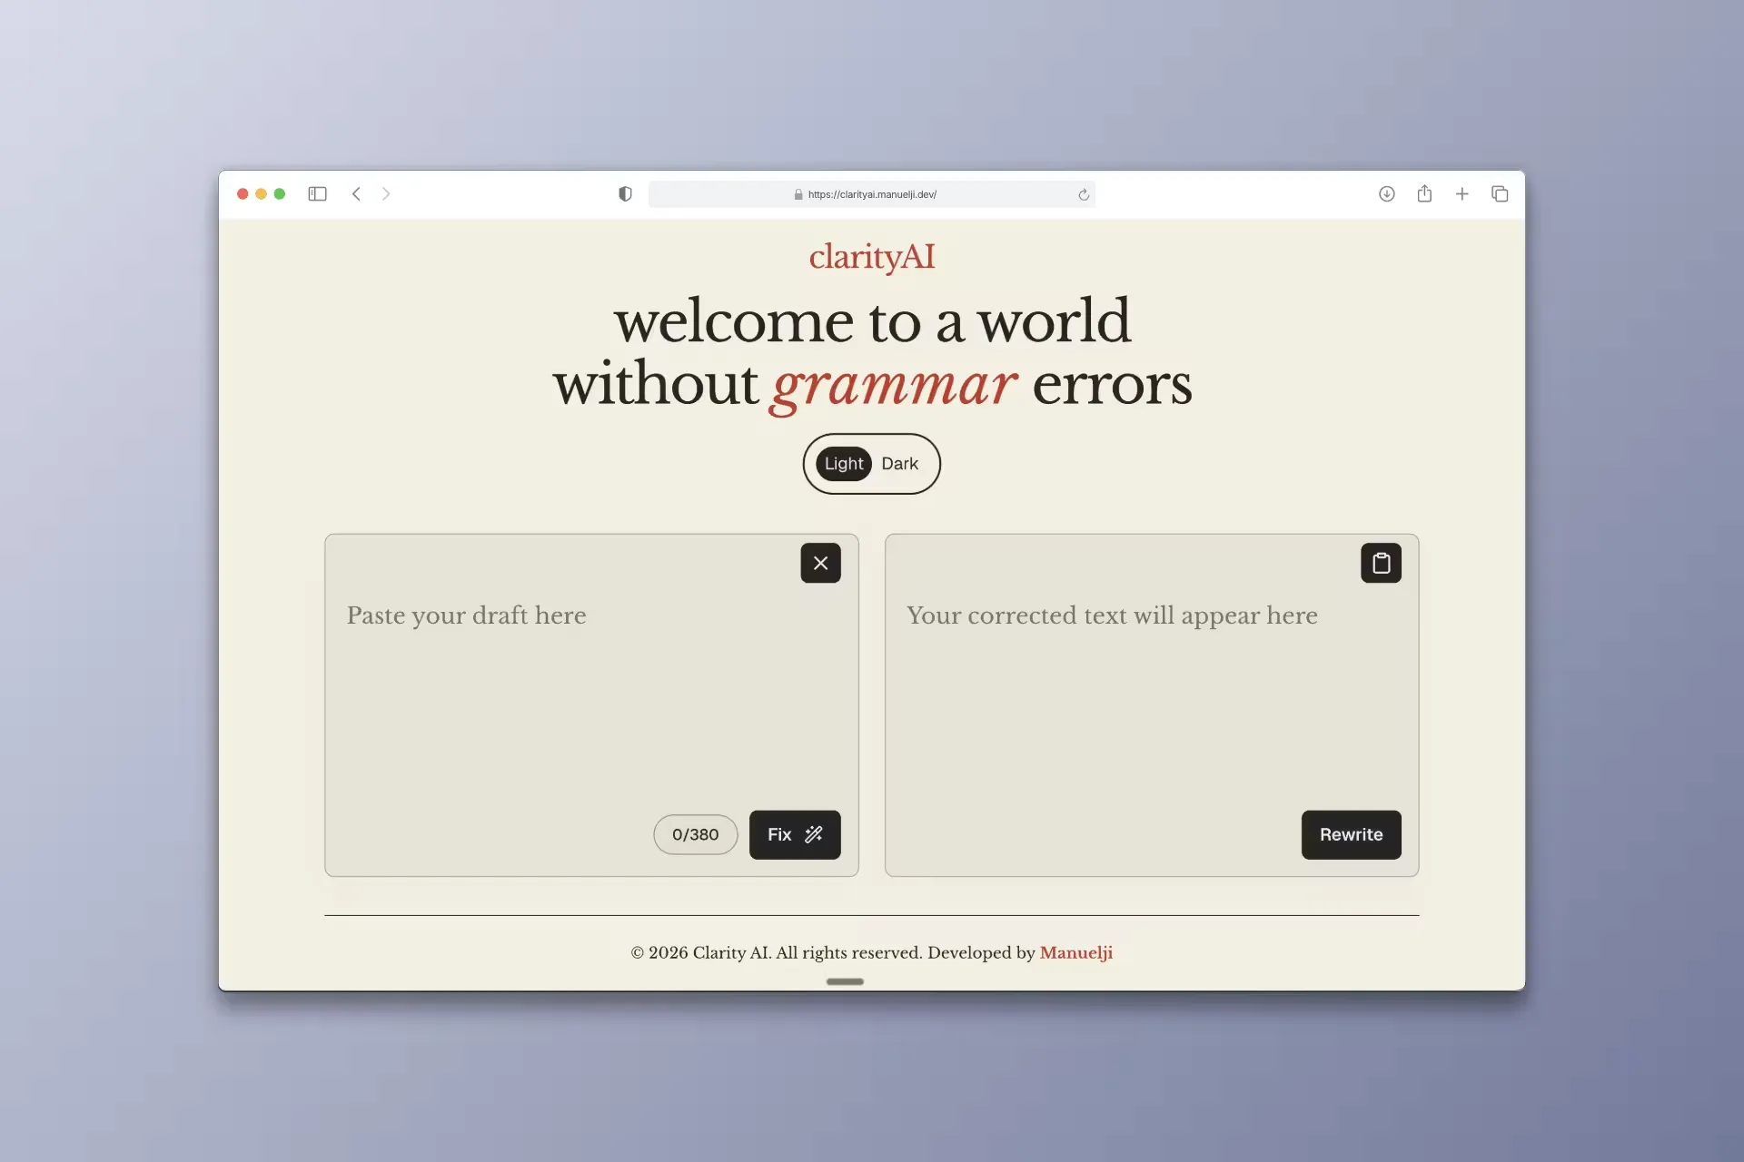Clear the draft with the X icon
Image resolution: width=1744 pixels, height=1162 pixels.
(x=820, y=563)
